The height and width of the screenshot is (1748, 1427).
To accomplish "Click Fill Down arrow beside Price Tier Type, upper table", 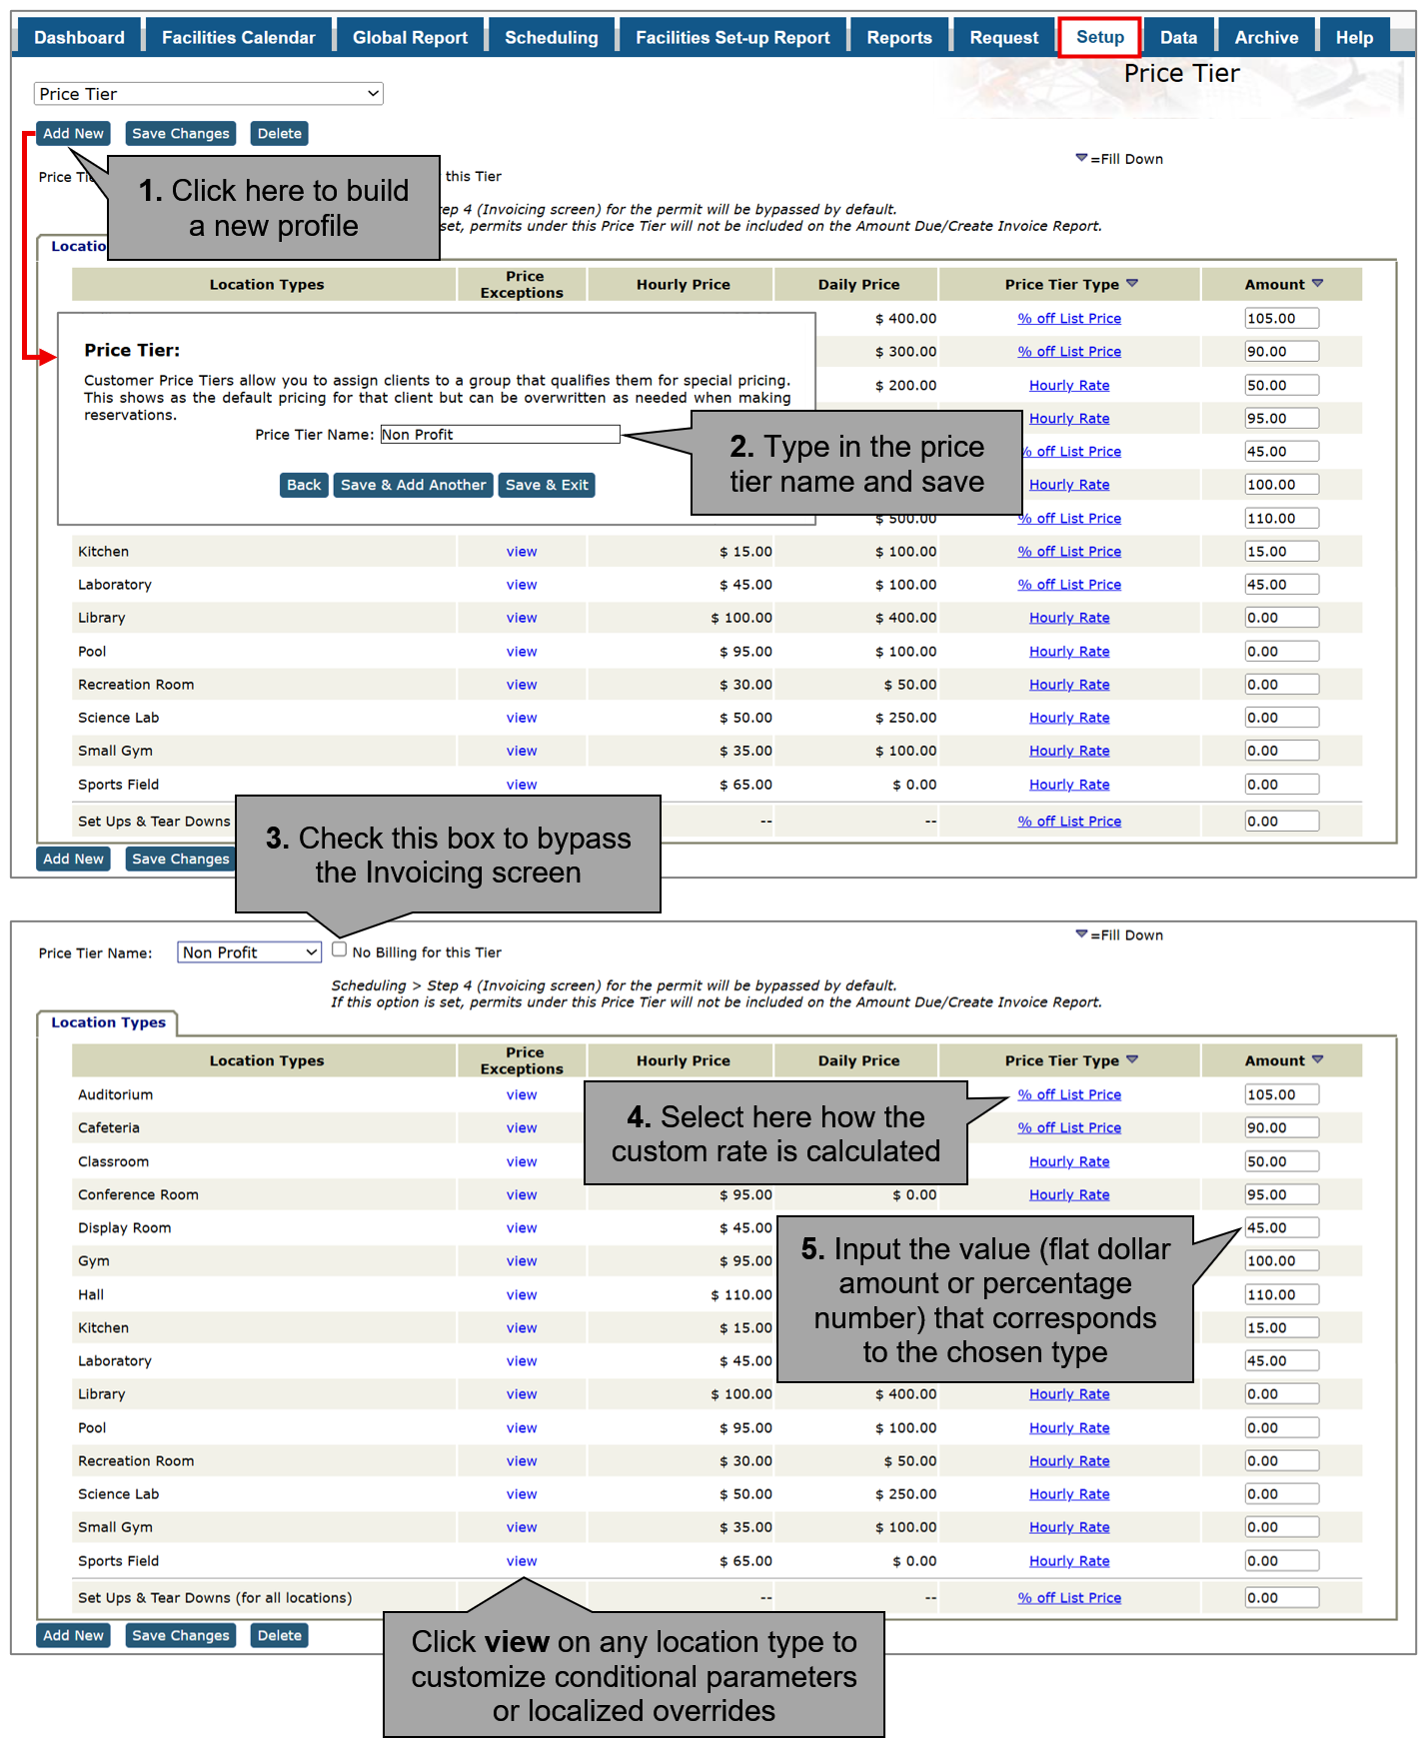I will 1132,283.
